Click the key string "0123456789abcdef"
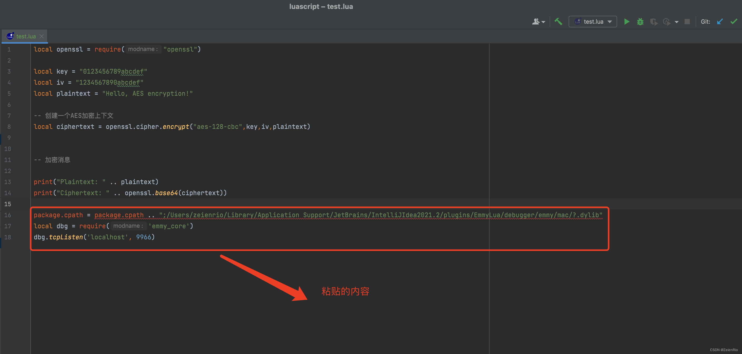Image resolution: width=742 pixels, height=354 pixels. coord(113,71)
